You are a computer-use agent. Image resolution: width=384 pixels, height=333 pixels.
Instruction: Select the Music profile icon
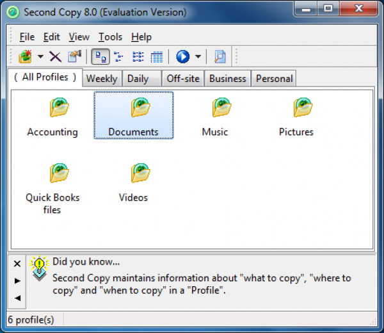[221, 108]
